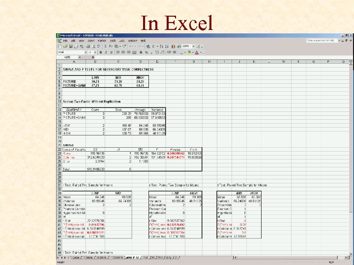This screenshot has height=265, width=354.
Task: Click the Sort Descending icon
Action: tap(167, 46)
